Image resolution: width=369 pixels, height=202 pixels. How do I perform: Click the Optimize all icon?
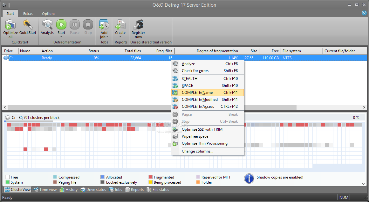click(x=10, y=25)
